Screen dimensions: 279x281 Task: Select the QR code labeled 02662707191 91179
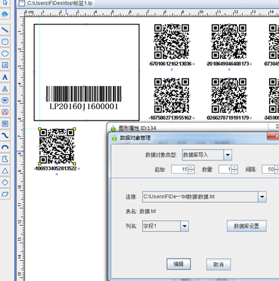(229, 95)
